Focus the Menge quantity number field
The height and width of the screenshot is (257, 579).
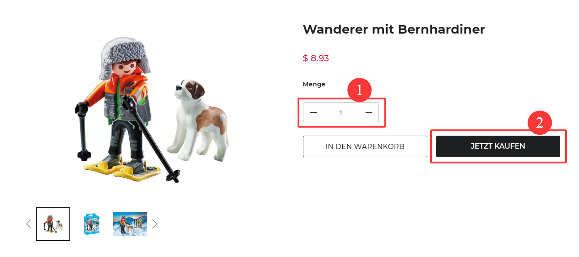[341, 112]
